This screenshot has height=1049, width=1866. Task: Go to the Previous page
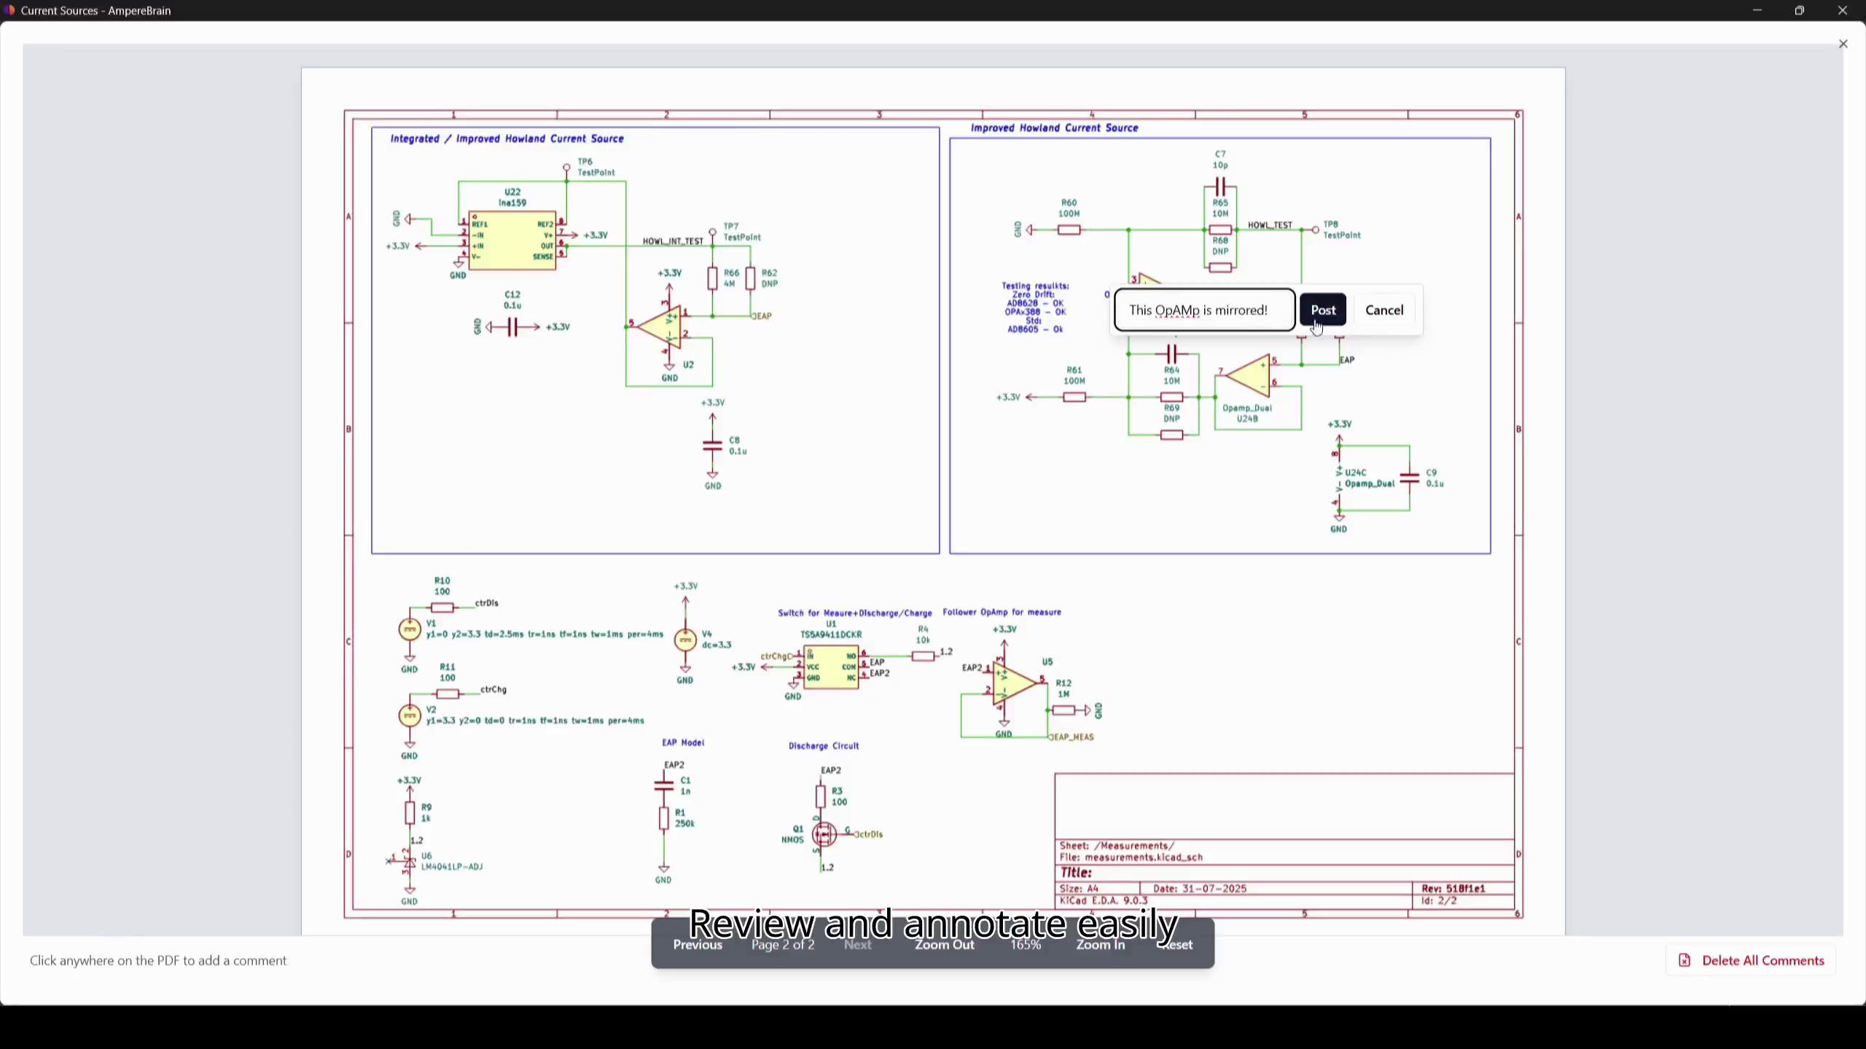[698, 945]
